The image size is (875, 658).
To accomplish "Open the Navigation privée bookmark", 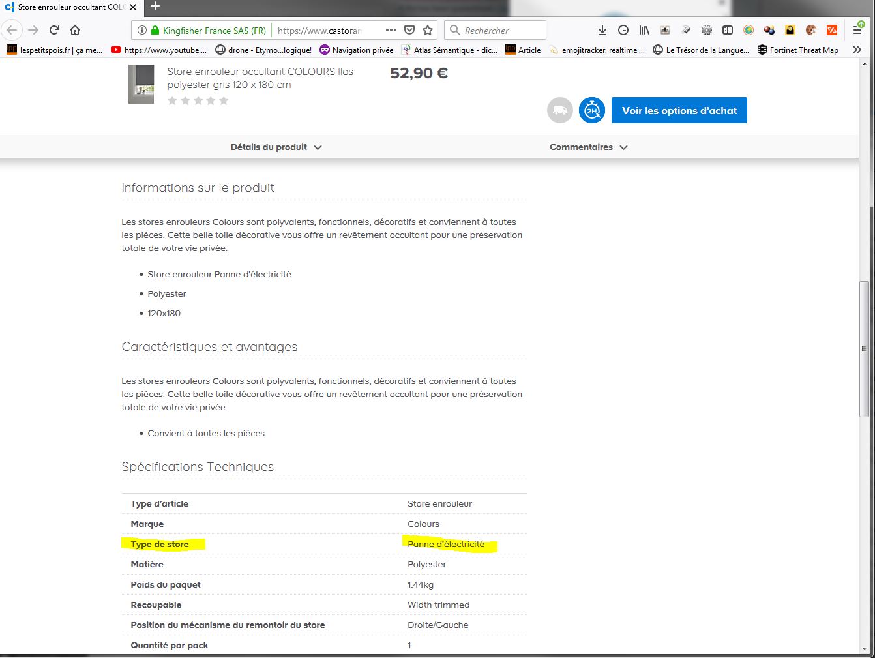I will click(357, 50).
